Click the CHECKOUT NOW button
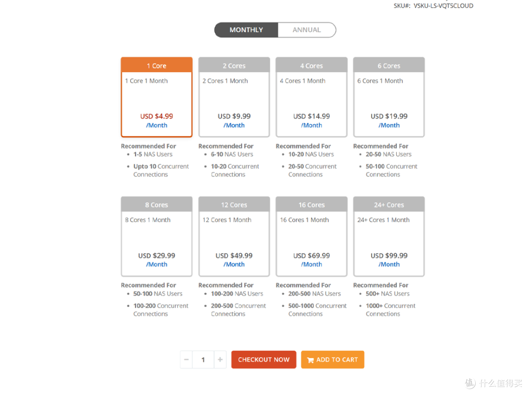527x394 pixels. point(264,359)
